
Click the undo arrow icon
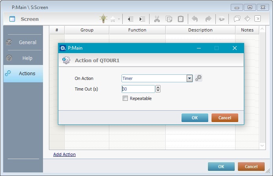[x=195, y=19]
